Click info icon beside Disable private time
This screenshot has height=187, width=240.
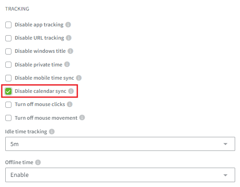pyautogui.click(x=67, y=64)
